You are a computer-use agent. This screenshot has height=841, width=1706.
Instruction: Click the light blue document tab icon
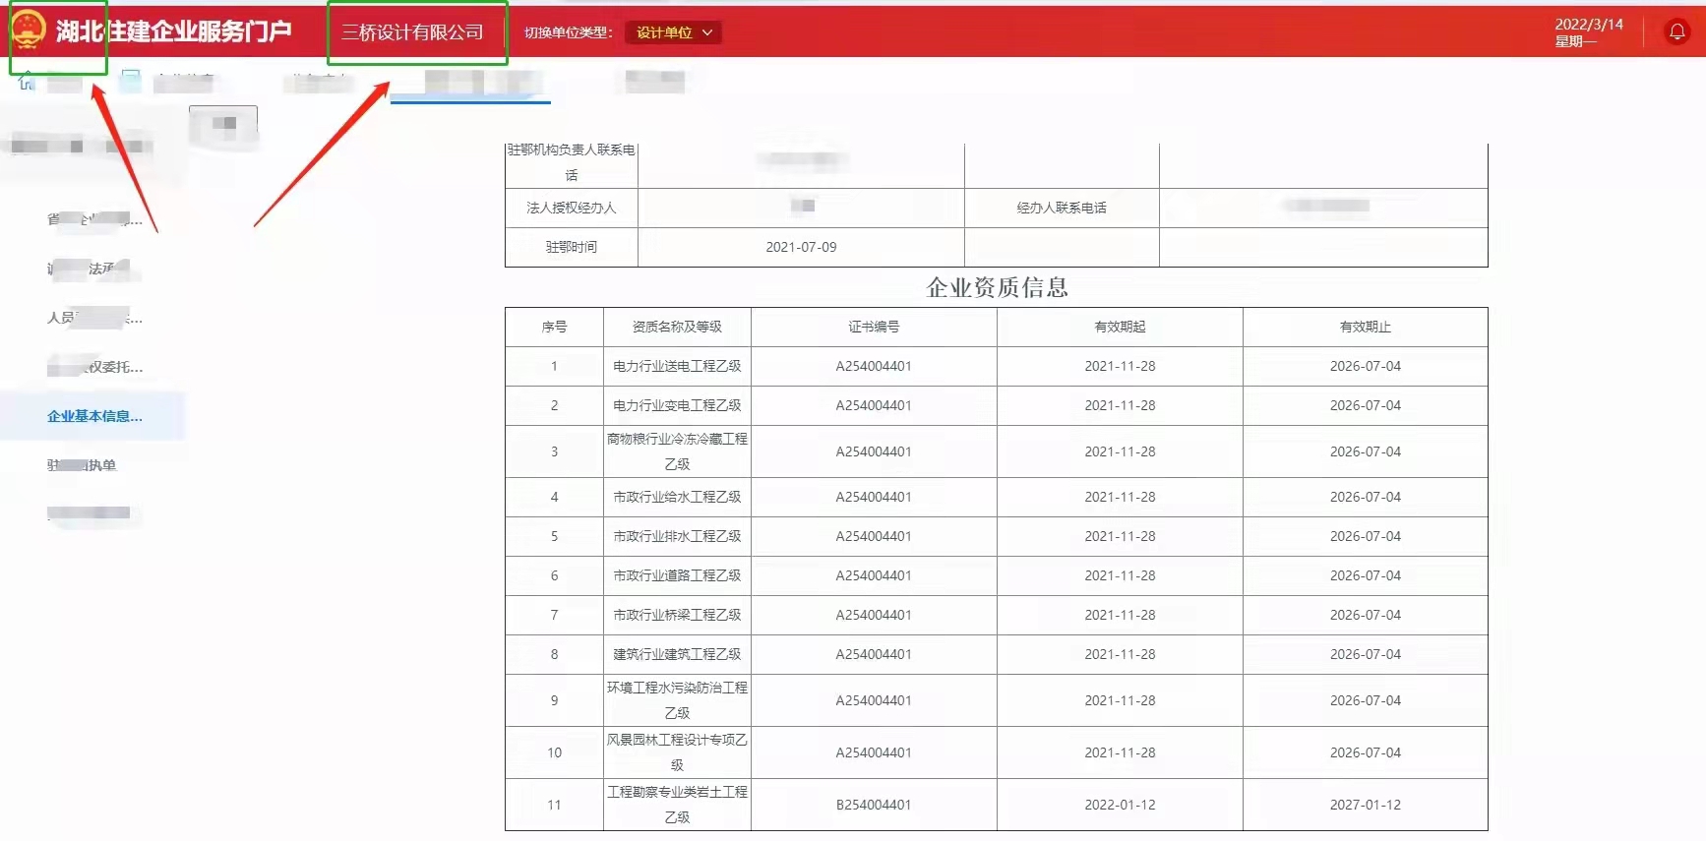tap(131, 81)
